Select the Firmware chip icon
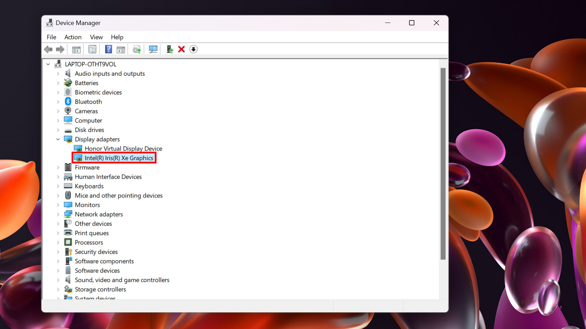The height and width of the screenshot is (329, 586). (x=68, y=167)
